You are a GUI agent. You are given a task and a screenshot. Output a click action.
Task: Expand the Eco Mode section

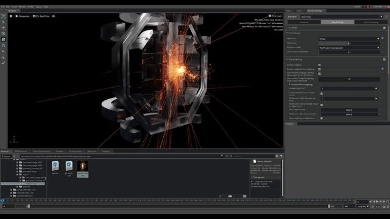pyautogui.click(x=287, y=27)
